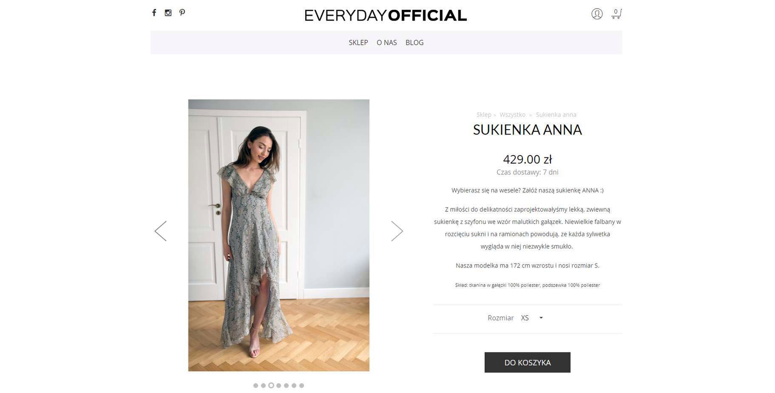Open the shopping cart icon

[x=616, y=14]
